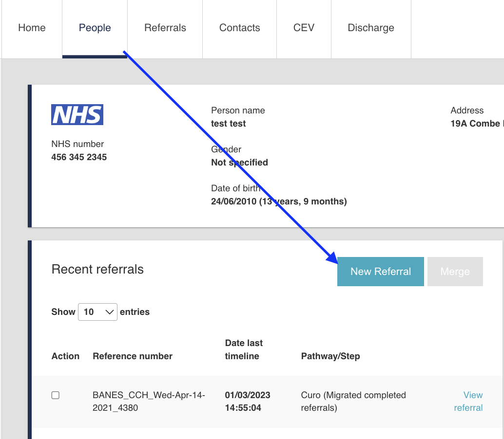Select the CEV tab
504x439 pixels.
coord(304,28)
